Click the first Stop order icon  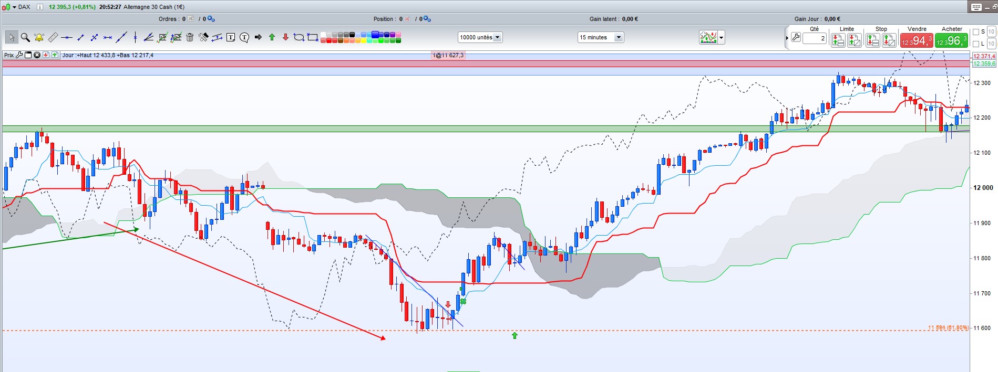tap(873, 40)
